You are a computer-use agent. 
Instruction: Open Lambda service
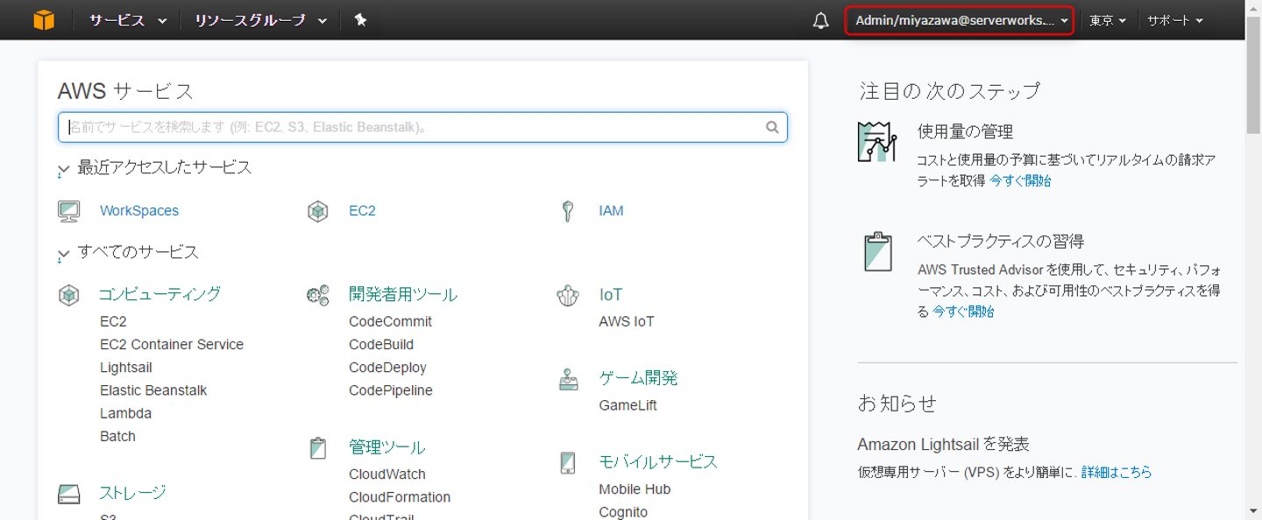(125, 413)
